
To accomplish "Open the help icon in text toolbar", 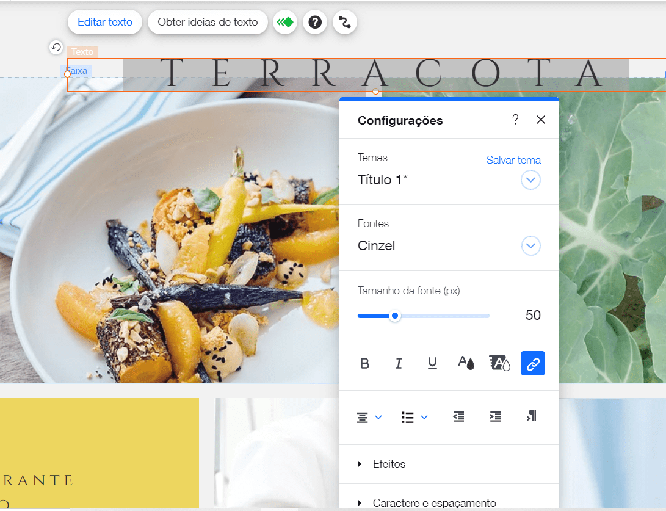I will (315, 22).
